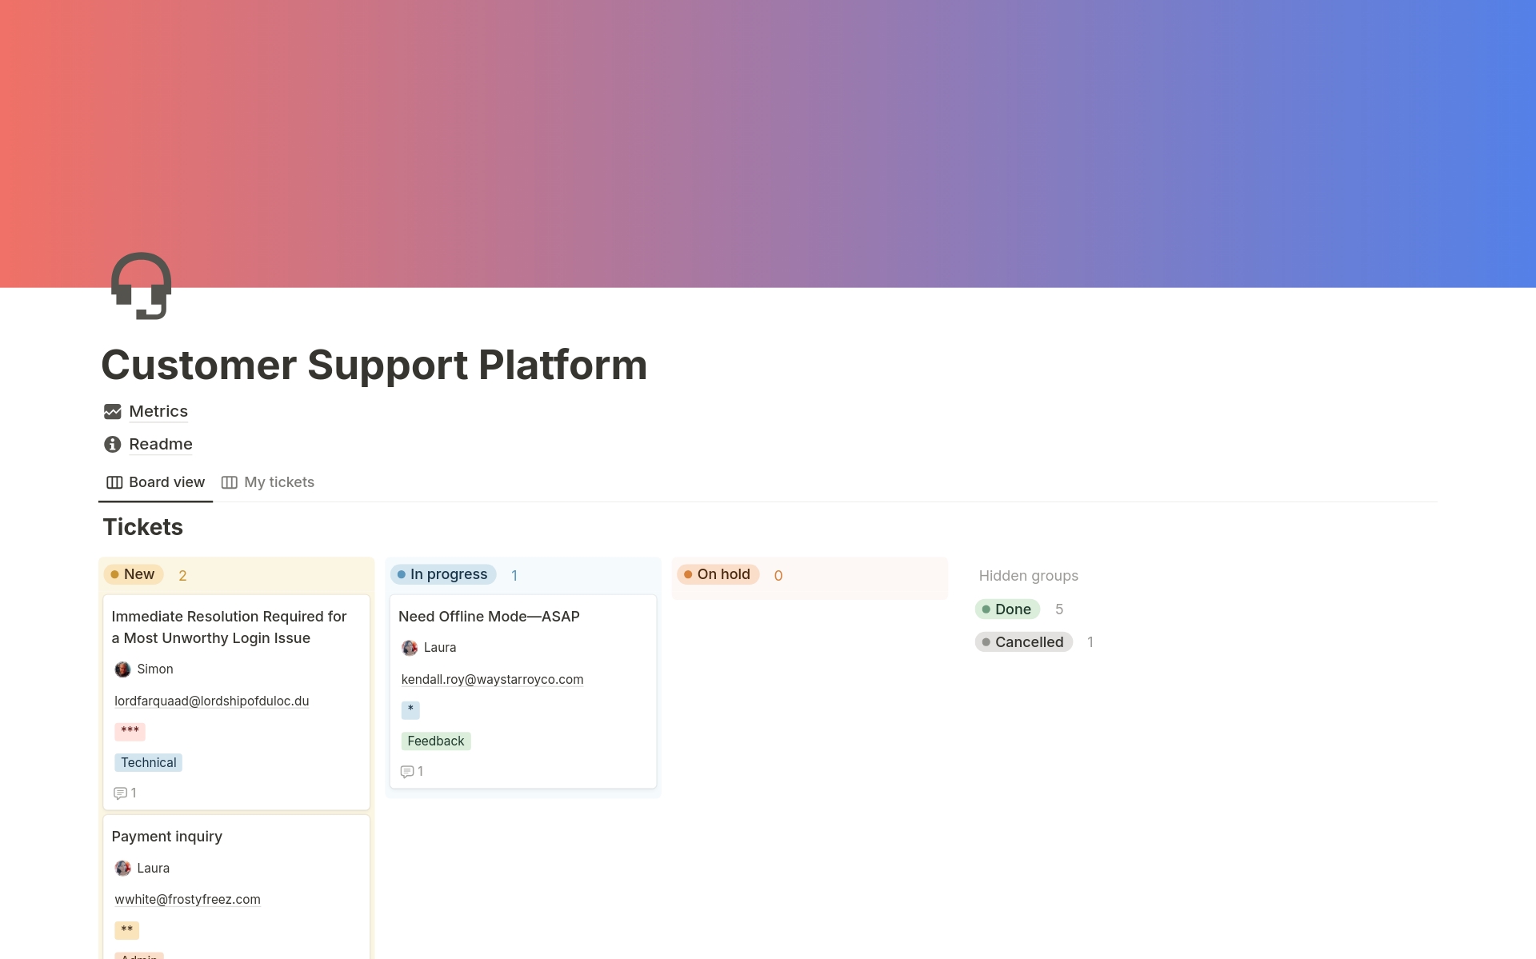Click Laura's avatar on the Payment inquiry card
1536x959 pixels.
(123, 868)
